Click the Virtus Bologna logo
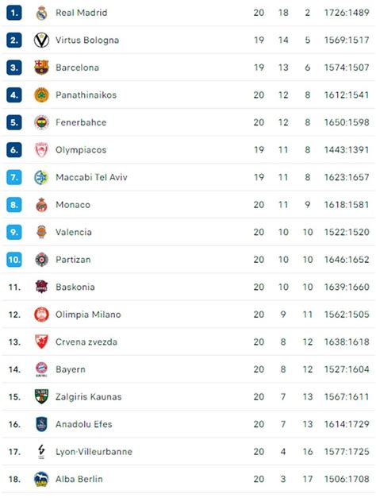The height and width of the screenshot is (498, 376). coord(41,41)
